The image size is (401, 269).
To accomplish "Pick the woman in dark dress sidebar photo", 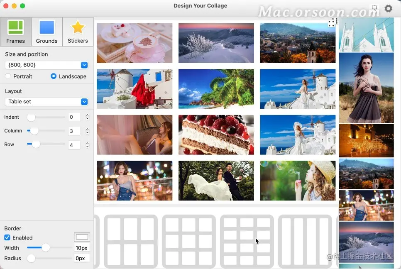I will point(366,88).
